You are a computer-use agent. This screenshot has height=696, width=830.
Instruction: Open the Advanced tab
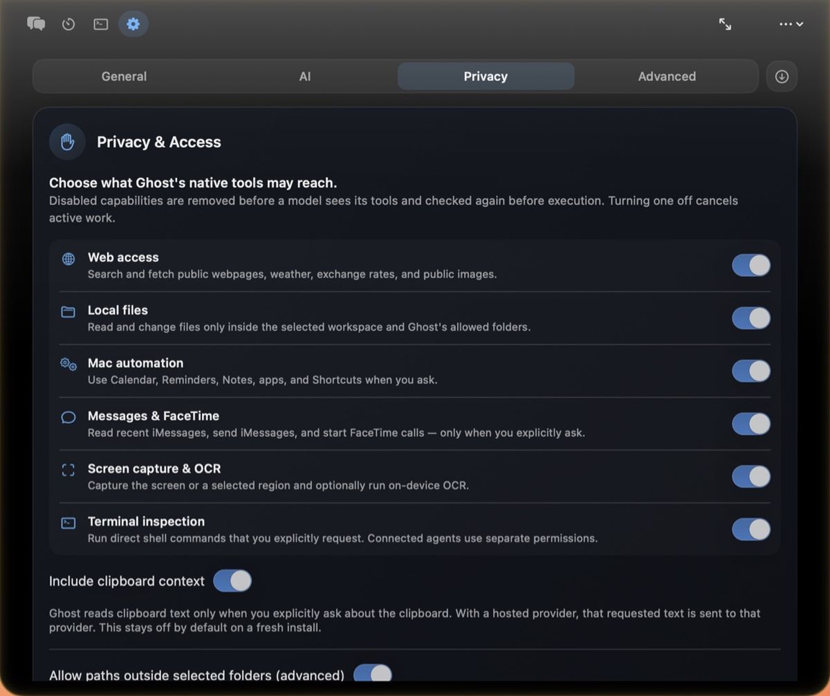pos(667,76)
